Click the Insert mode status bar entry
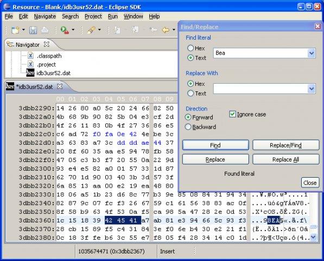This screenshot has height=261, width=324. [x=167, y=251]
